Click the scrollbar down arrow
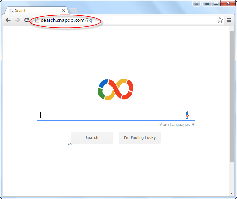The image size is (237, 199). (232, 194)
